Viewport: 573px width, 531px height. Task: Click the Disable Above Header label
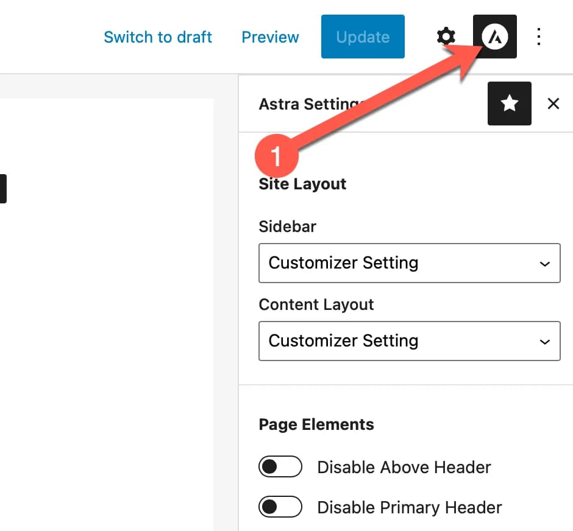pyautogui.click(x=404, y=467)
